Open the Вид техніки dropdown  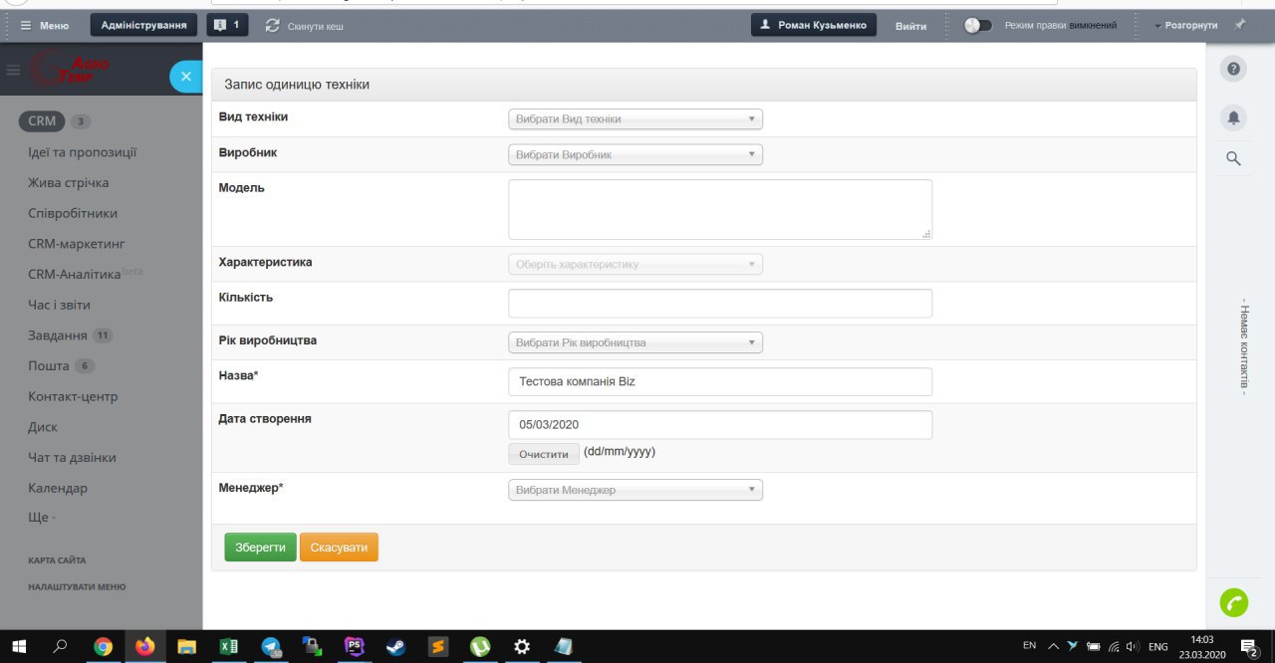[x=636, y=118]
